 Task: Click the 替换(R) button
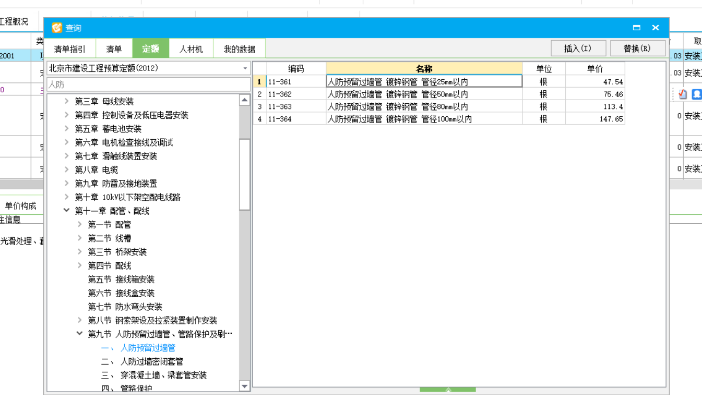(638, 48)
